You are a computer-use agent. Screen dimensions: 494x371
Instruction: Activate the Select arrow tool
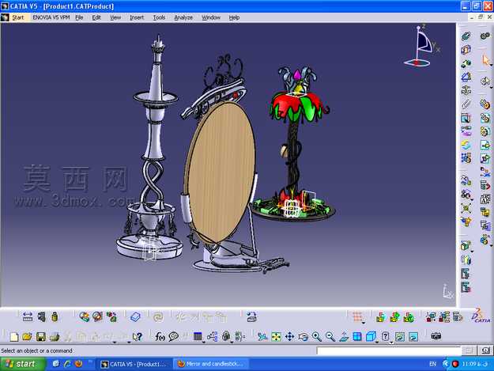click(x=485, y=59)
